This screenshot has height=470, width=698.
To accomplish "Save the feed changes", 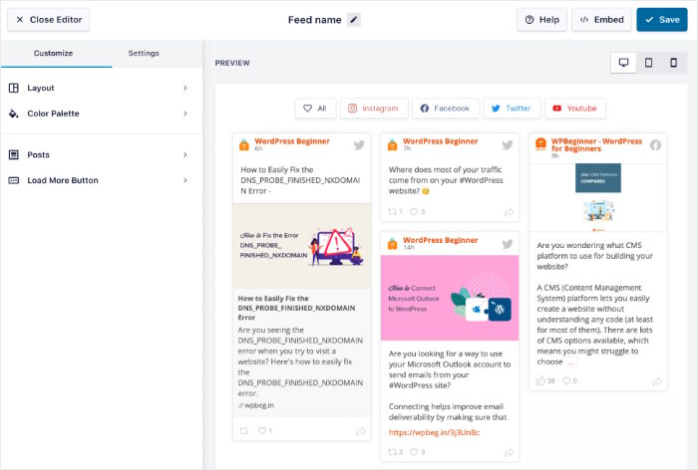I will pos(662,20).
